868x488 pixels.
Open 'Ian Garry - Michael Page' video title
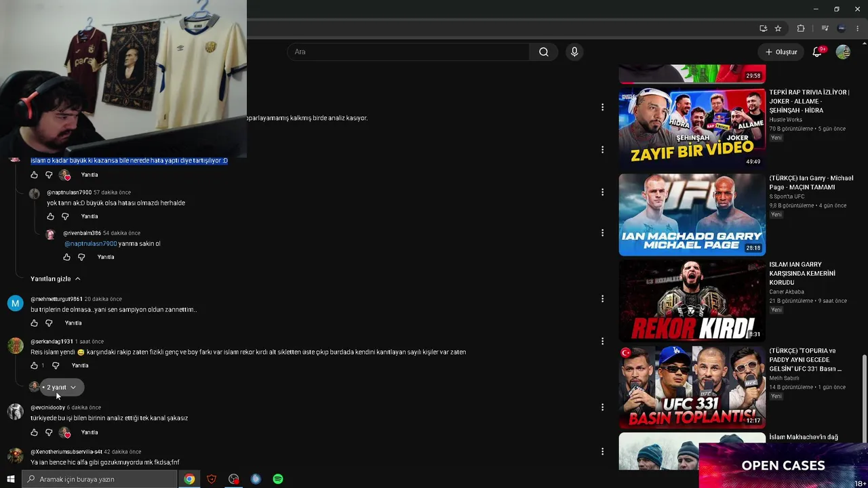(x=811, y=182)
